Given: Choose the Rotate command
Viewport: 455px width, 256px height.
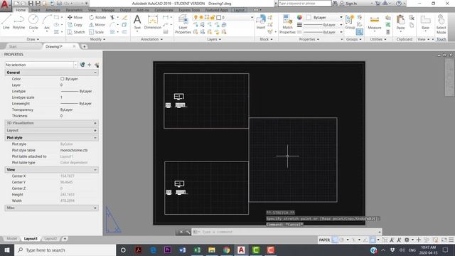Looking at the screenshot, I should pyautogui.click(x=97, y=17).
